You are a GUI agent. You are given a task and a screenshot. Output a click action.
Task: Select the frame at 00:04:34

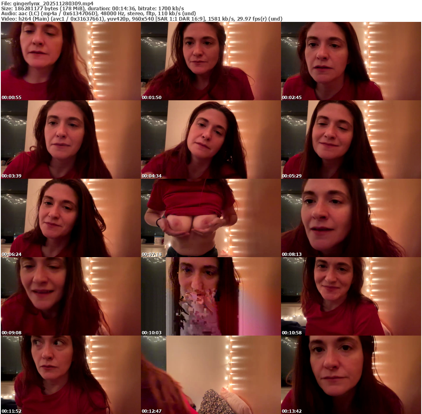coord(211,140)
